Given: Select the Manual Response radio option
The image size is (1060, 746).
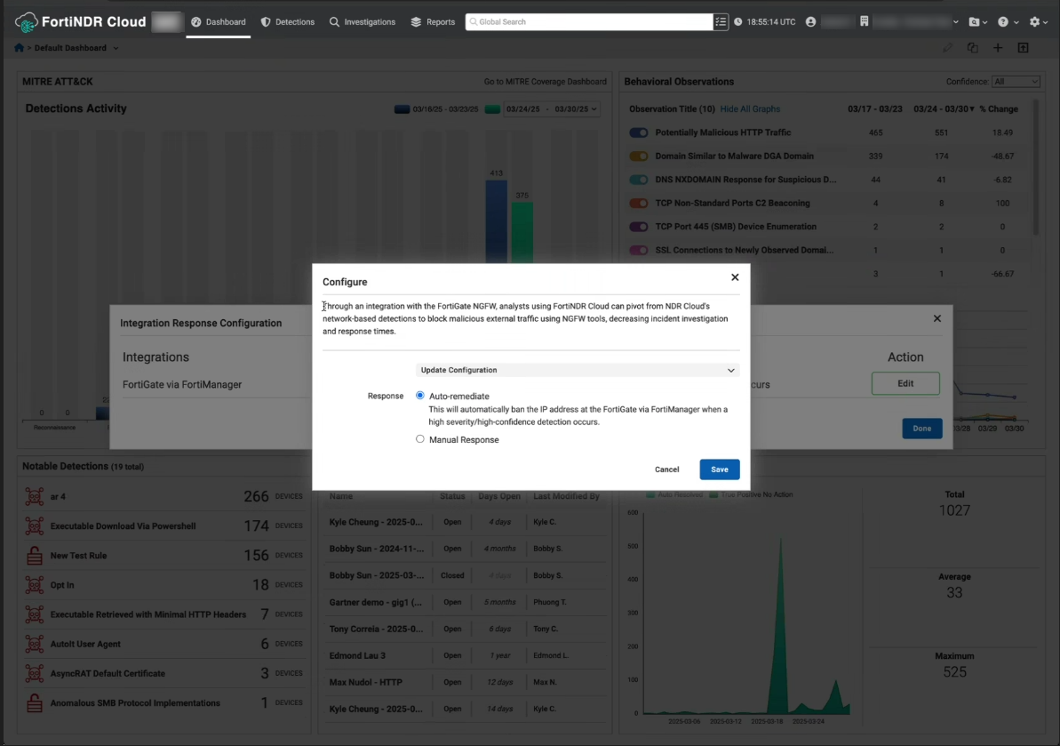Looking at the screenshot, I should [x=420, y=439].
